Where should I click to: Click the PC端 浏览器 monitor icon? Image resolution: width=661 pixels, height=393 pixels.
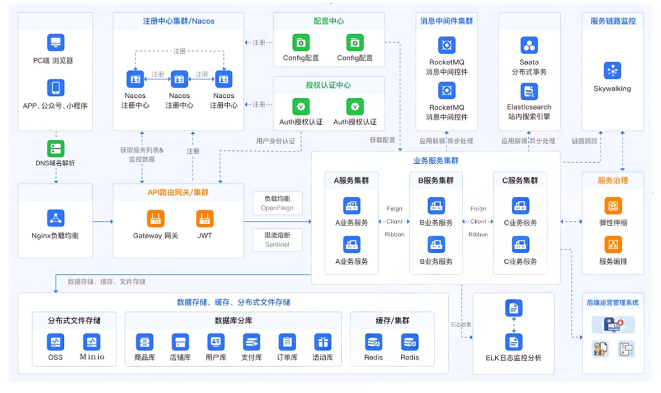coord(55,42)
